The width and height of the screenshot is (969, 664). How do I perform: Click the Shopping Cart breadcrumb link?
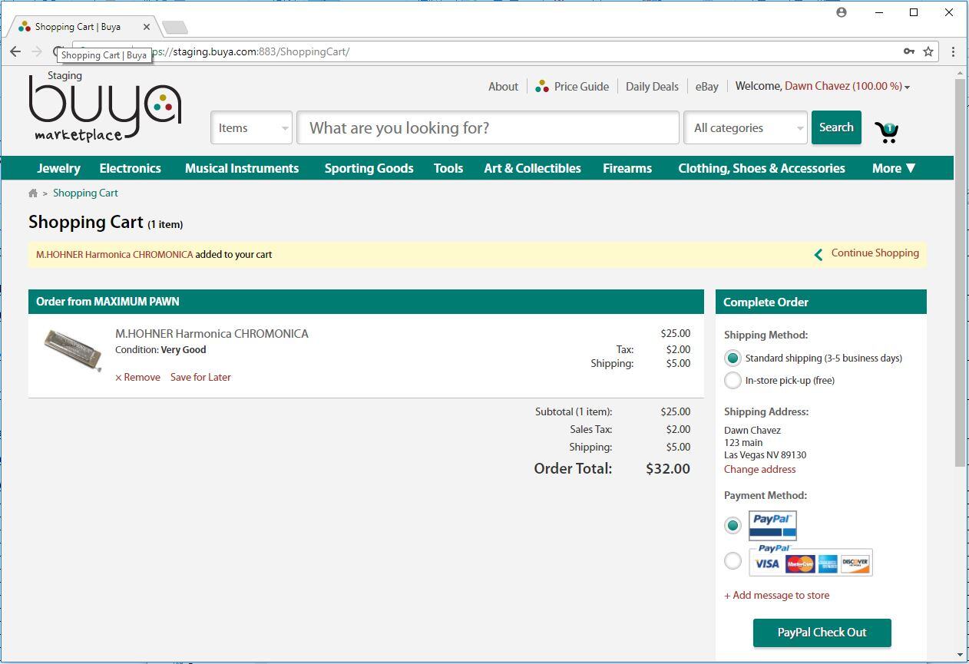pyautogui.click(x=85, y=193)
